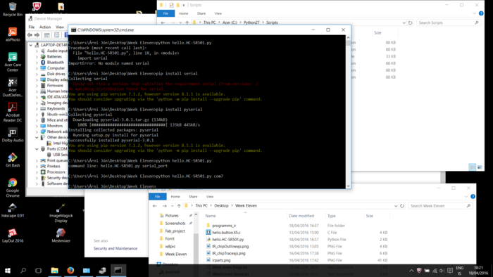Refresh the Scripts folder view
This screenshot has width=493, height=277.
pos(411,22)
